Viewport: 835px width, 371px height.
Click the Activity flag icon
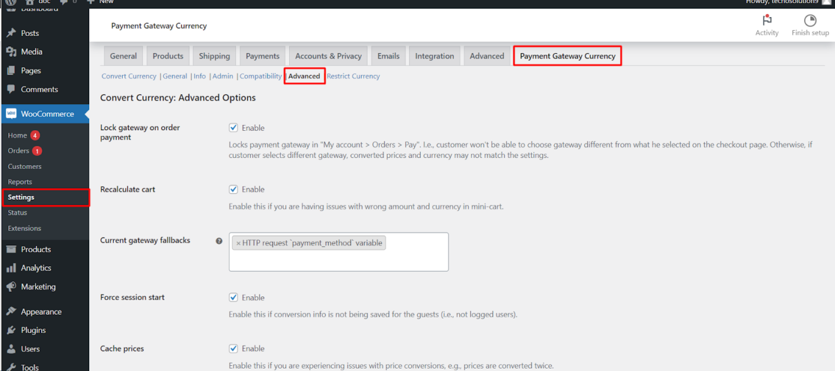[x=767, y=21]
